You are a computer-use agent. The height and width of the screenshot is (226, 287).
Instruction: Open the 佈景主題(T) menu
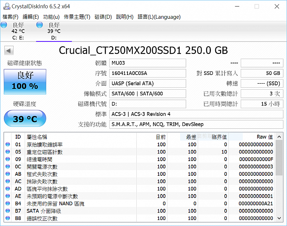[x=77, y=17]
